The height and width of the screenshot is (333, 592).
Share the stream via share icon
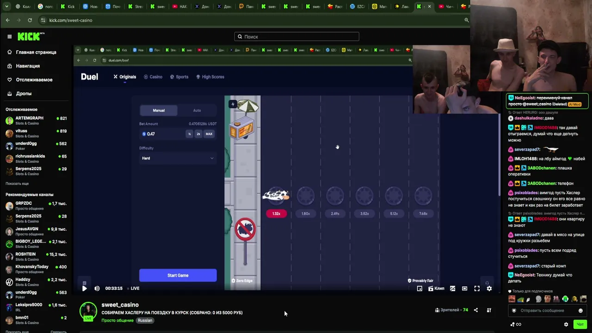[x=475, y=310]
